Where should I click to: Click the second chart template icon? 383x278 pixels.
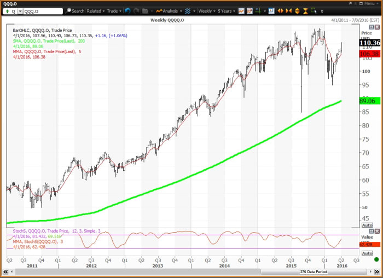point(249,11)
